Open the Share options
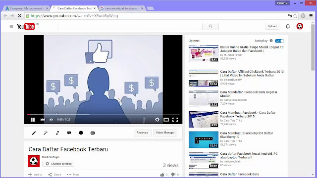Viewport: 317px width, 178px height. coord(54,175)
